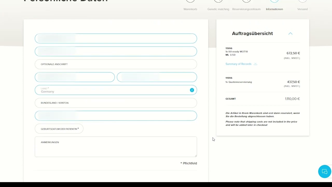Open the Summary of Records link

pos(238,64)
